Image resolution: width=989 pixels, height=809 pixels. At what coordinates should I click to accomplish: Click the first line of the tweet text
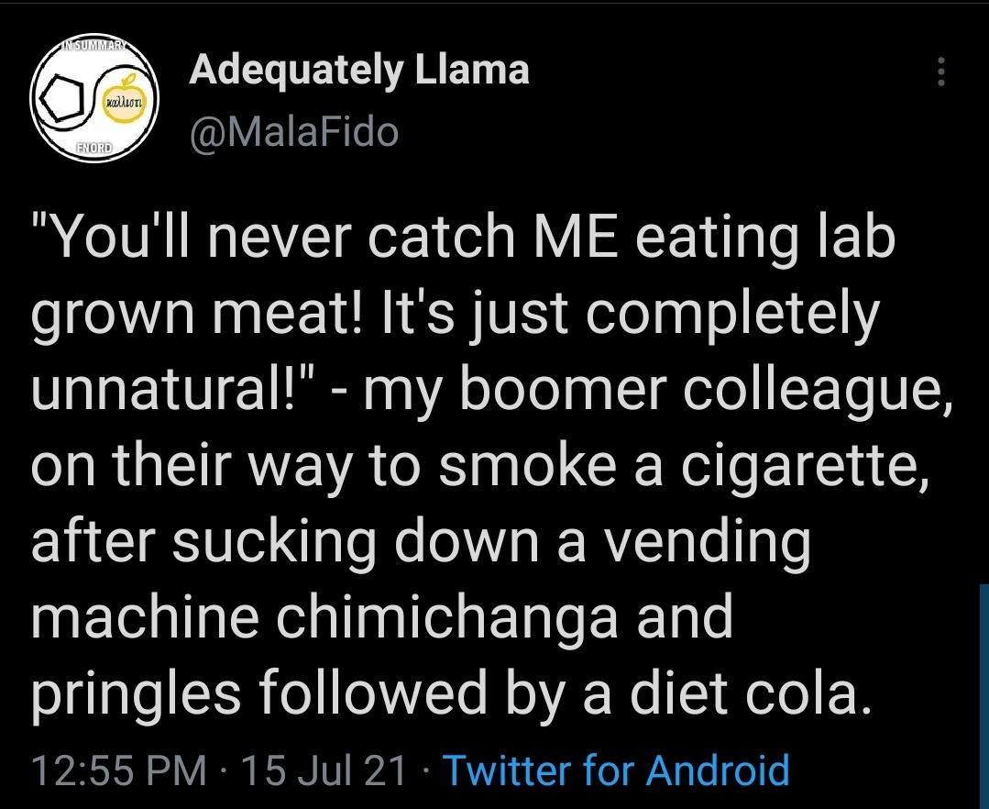pos(458,238)
